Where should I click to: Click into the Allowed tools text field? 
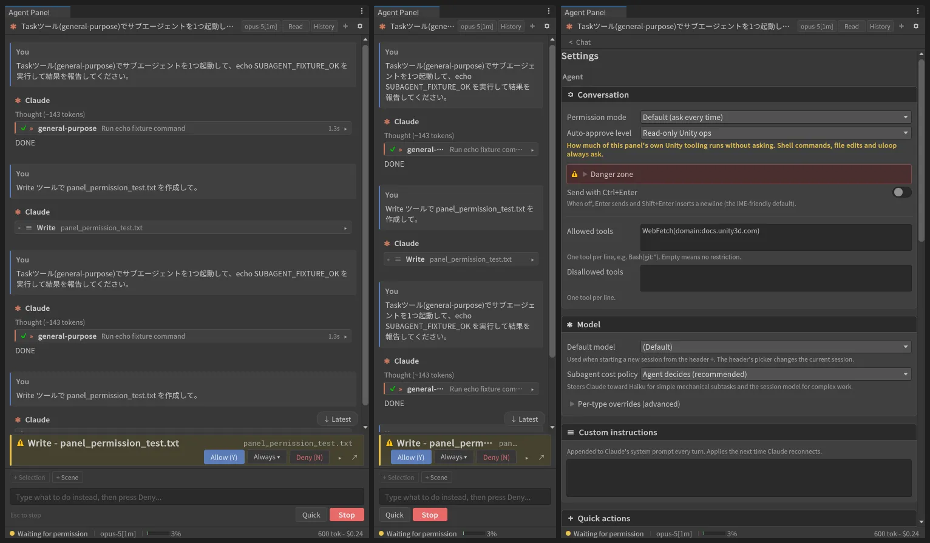click(x=776, y=237)
